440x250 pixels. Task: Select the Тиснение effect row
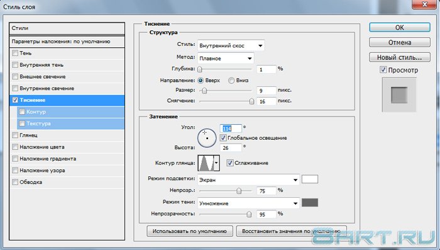point(67,100)
